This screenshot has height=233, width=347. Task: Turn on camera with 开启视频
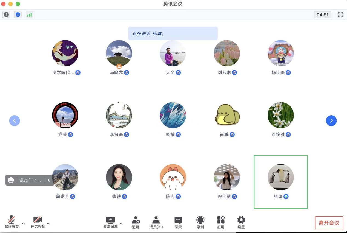click(x=38, y=222)
